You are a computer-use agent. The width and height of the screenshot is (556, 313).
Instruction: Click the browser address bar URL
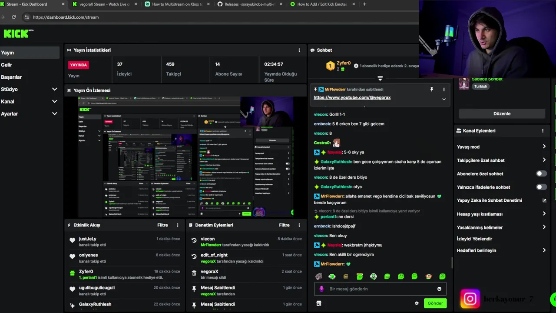pyautogui.click(x=66, y=17)
